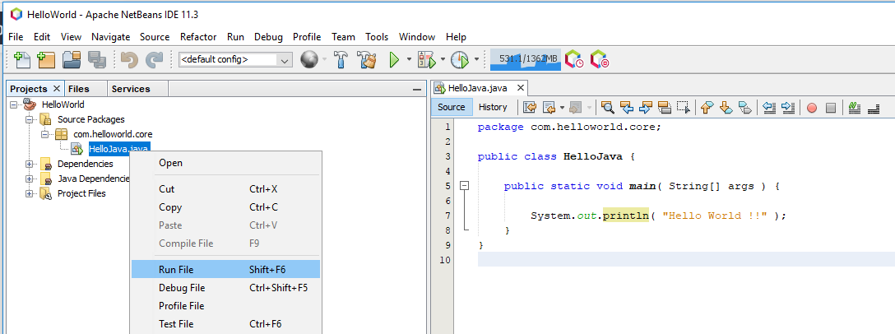This screenshot has width=895, height=334.
Task: Expand the Project Files node
Action: (x=30, y=193)
